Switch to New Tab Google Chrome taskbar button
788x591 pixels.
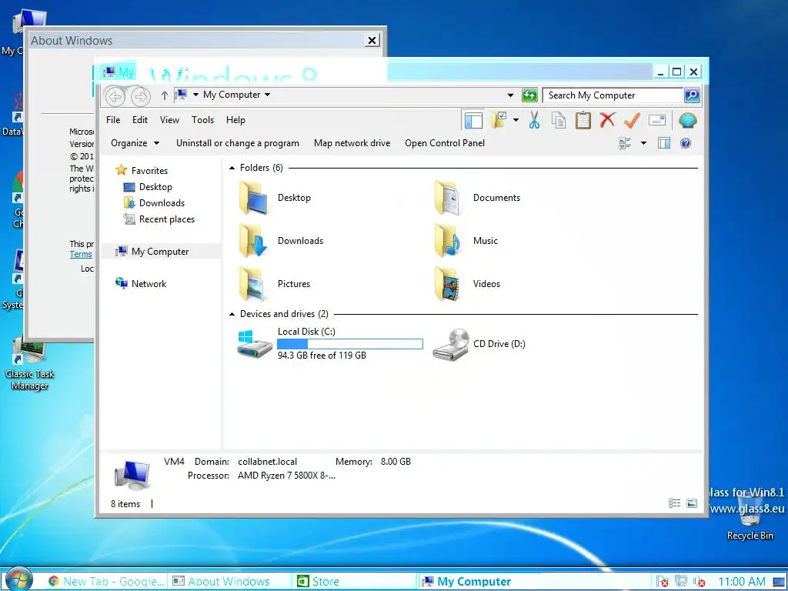click(106, 582)
